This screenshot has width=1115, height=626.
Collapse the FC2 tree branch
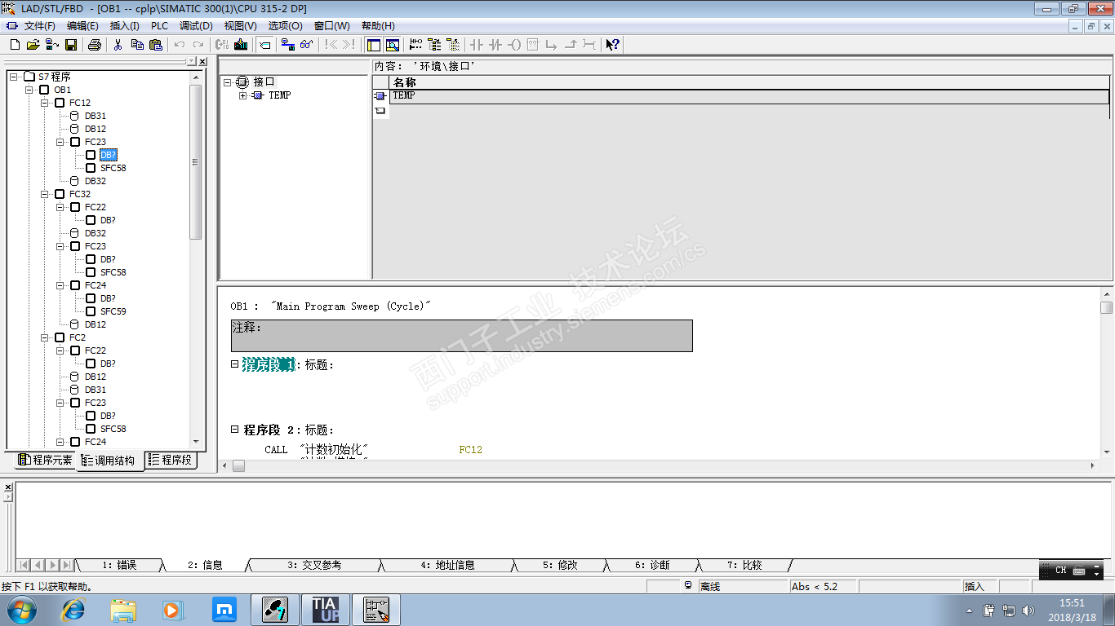click(45, 337)
